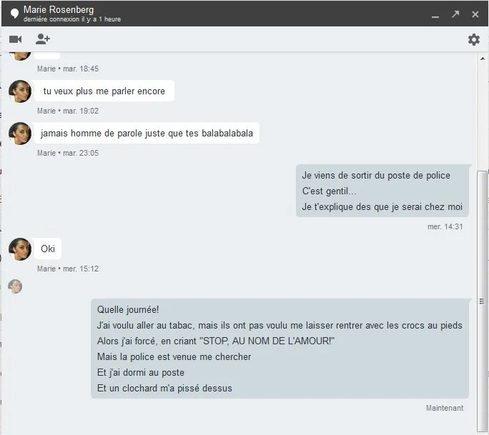Click the 'Quelle journée!' message bubble
The image size is (489, 435).
(280, 349)
